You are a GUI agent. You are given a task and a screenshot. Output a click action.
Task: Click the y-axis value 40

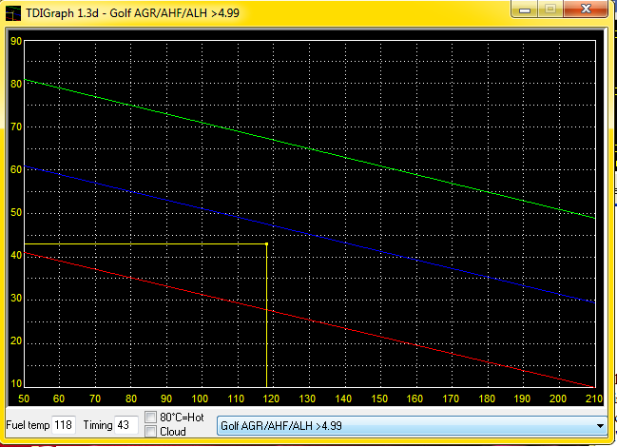click(x=16, y=255)
